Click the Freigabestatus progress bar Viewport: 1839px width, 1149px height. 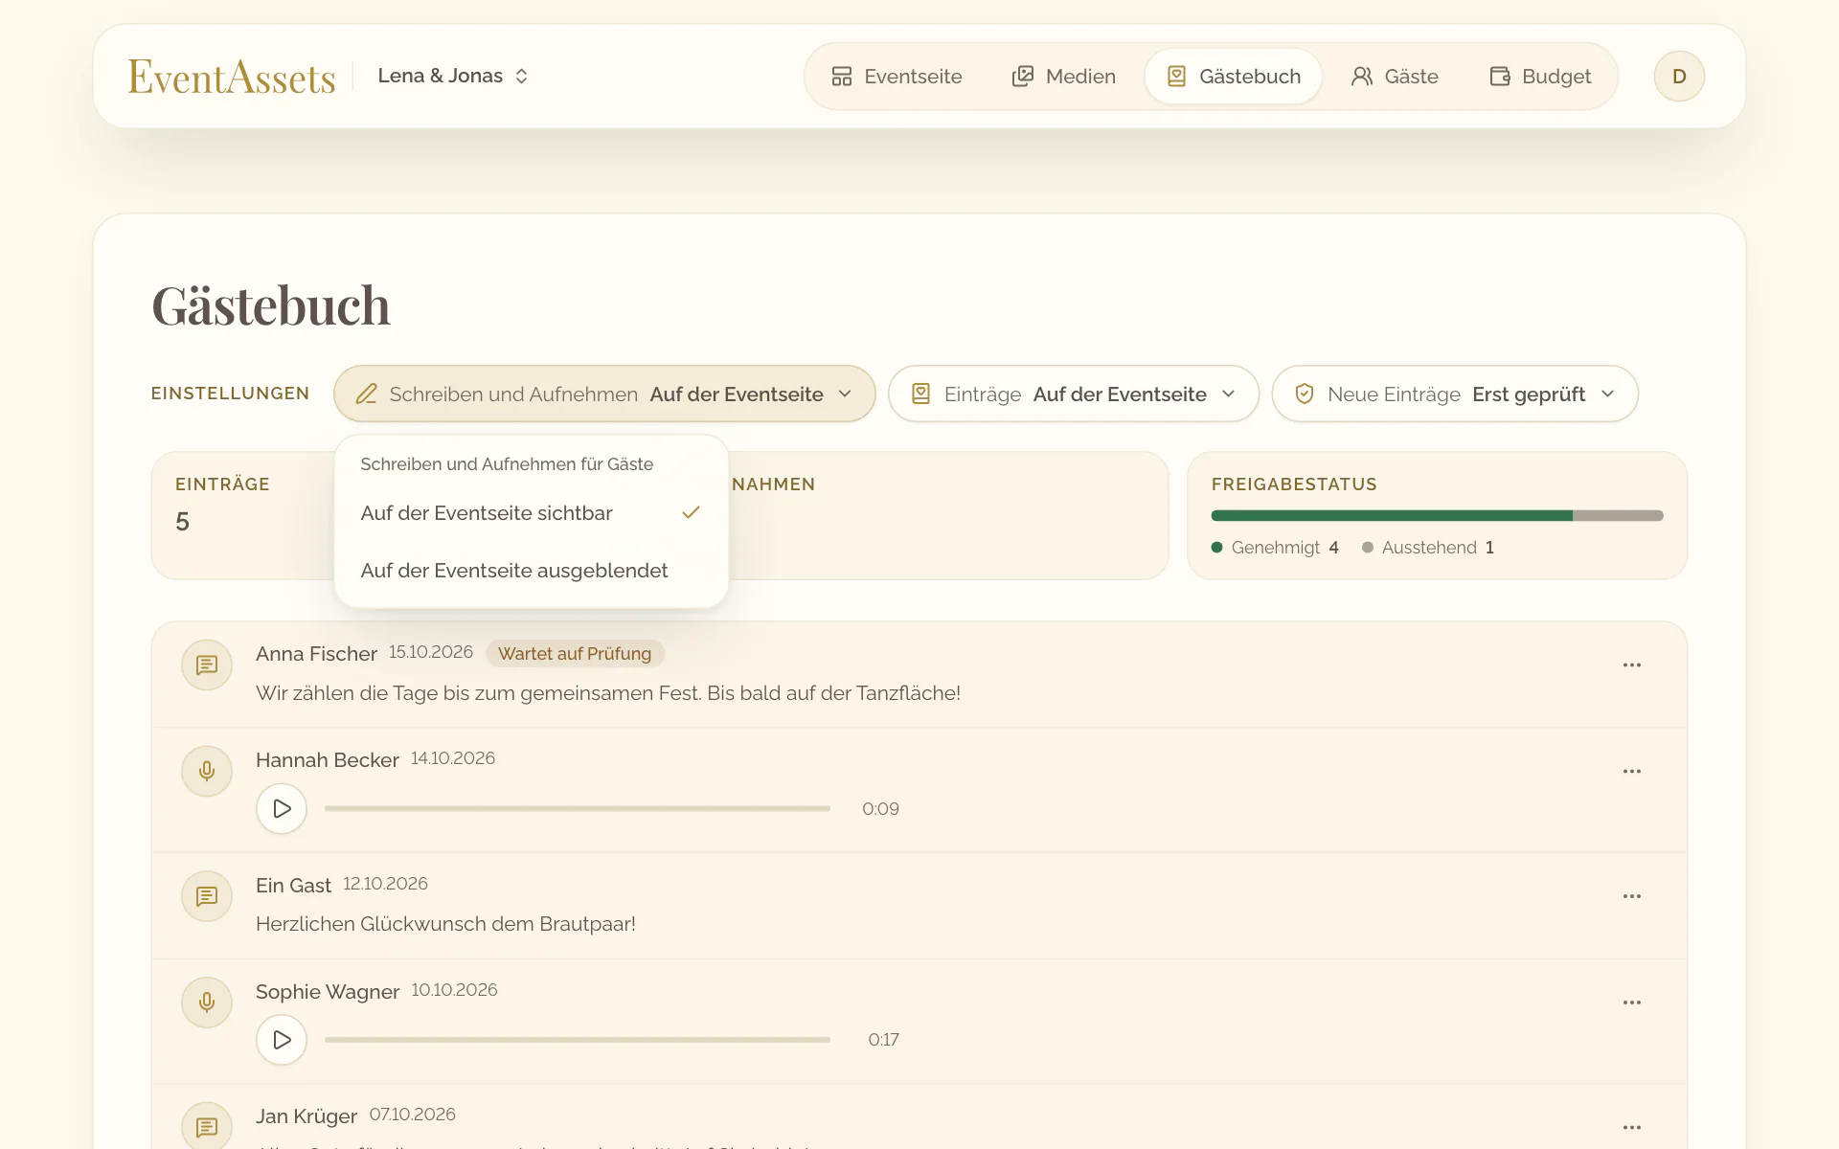click(x=1437, y=516)
